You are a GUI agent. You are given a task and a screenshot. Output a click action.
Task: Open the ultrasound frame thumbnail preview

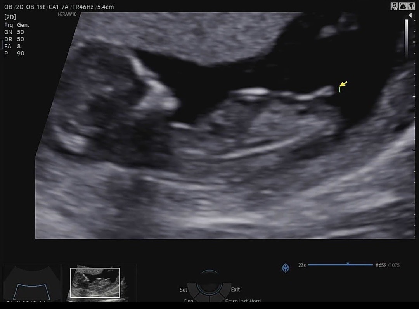95,283
